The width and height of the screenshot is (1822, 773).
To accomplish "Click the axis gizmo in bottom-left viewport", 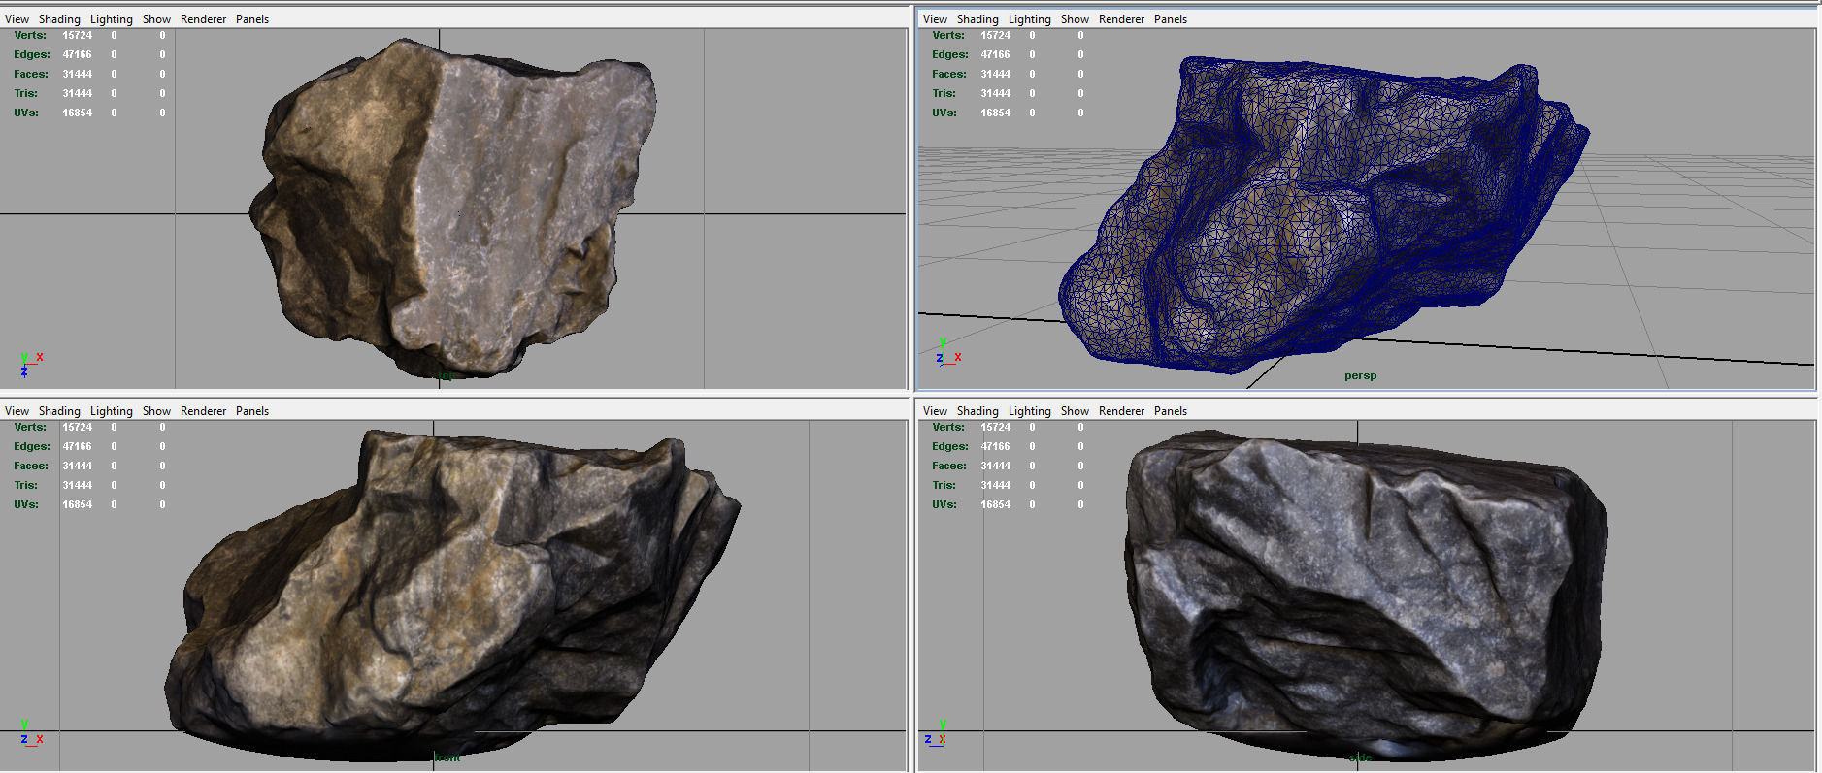I will point(30,732).
